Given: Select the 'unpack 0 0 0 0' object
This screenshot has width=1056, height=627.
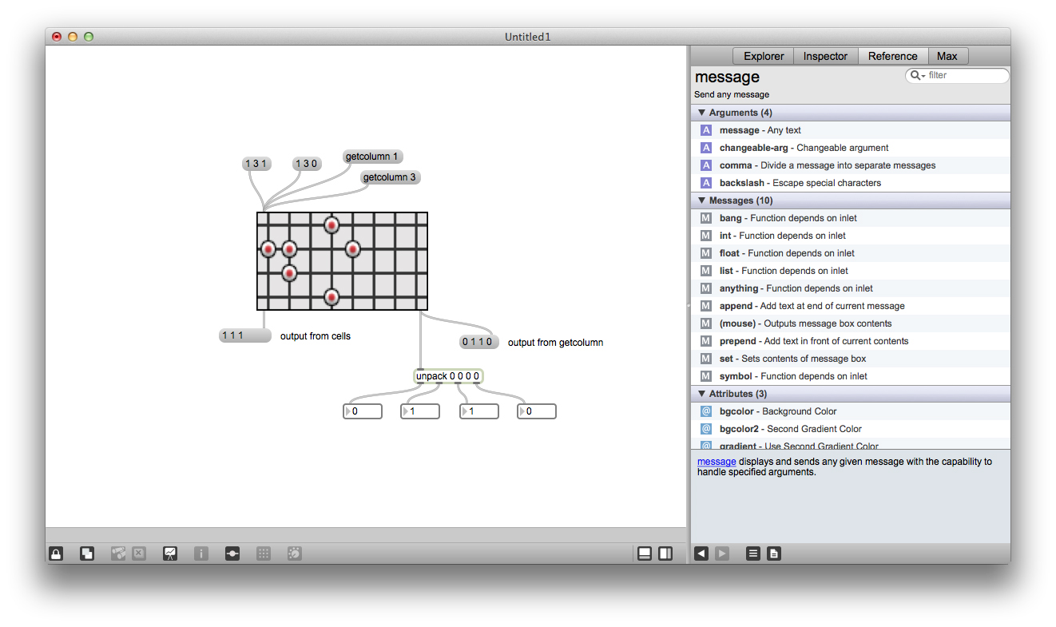Looking at the screenshot, I should (448, 376).
